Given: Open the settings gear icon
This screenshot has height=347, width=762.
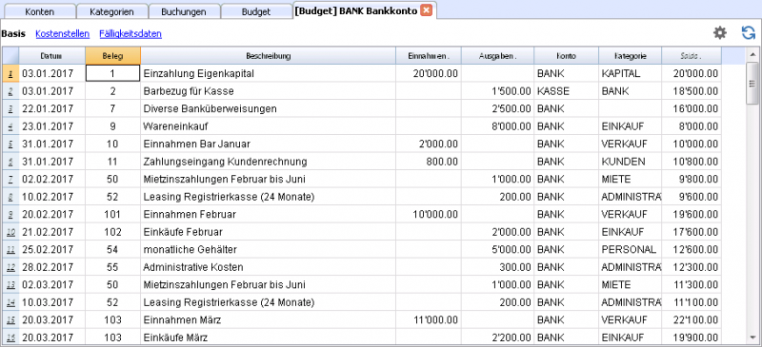Looking at the screenshot, I should [720, 33].
